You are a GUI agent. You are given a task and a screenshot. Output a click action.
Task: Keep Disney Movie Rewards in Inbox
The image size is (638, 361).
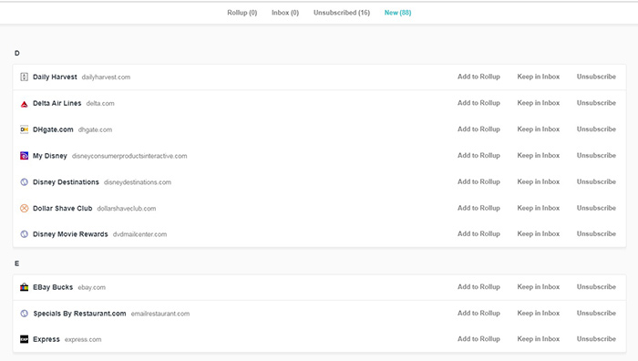(539, 233)
